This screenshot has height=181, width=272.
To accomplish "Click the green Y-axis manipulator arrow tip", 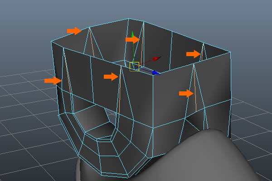I will click(133, 34).
